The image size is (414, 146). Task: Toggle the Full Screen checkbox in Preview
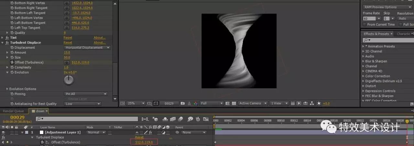point(400,24)
